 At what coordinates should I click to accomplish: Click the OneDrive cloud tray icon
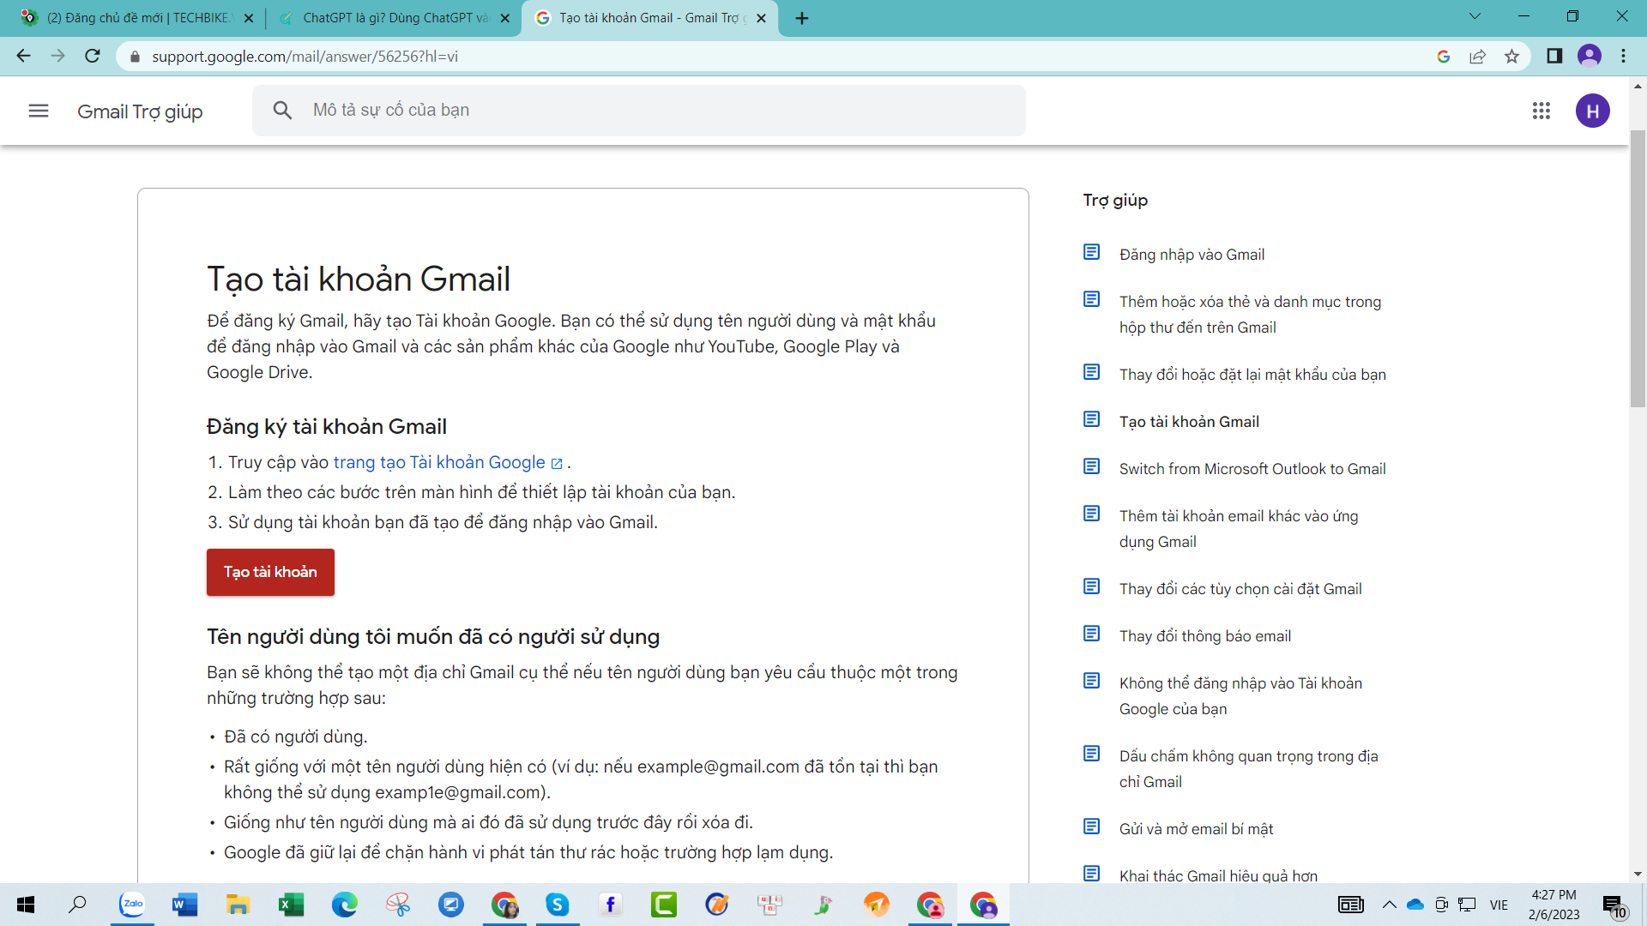pyautogui.click(x=1415, y=905)
